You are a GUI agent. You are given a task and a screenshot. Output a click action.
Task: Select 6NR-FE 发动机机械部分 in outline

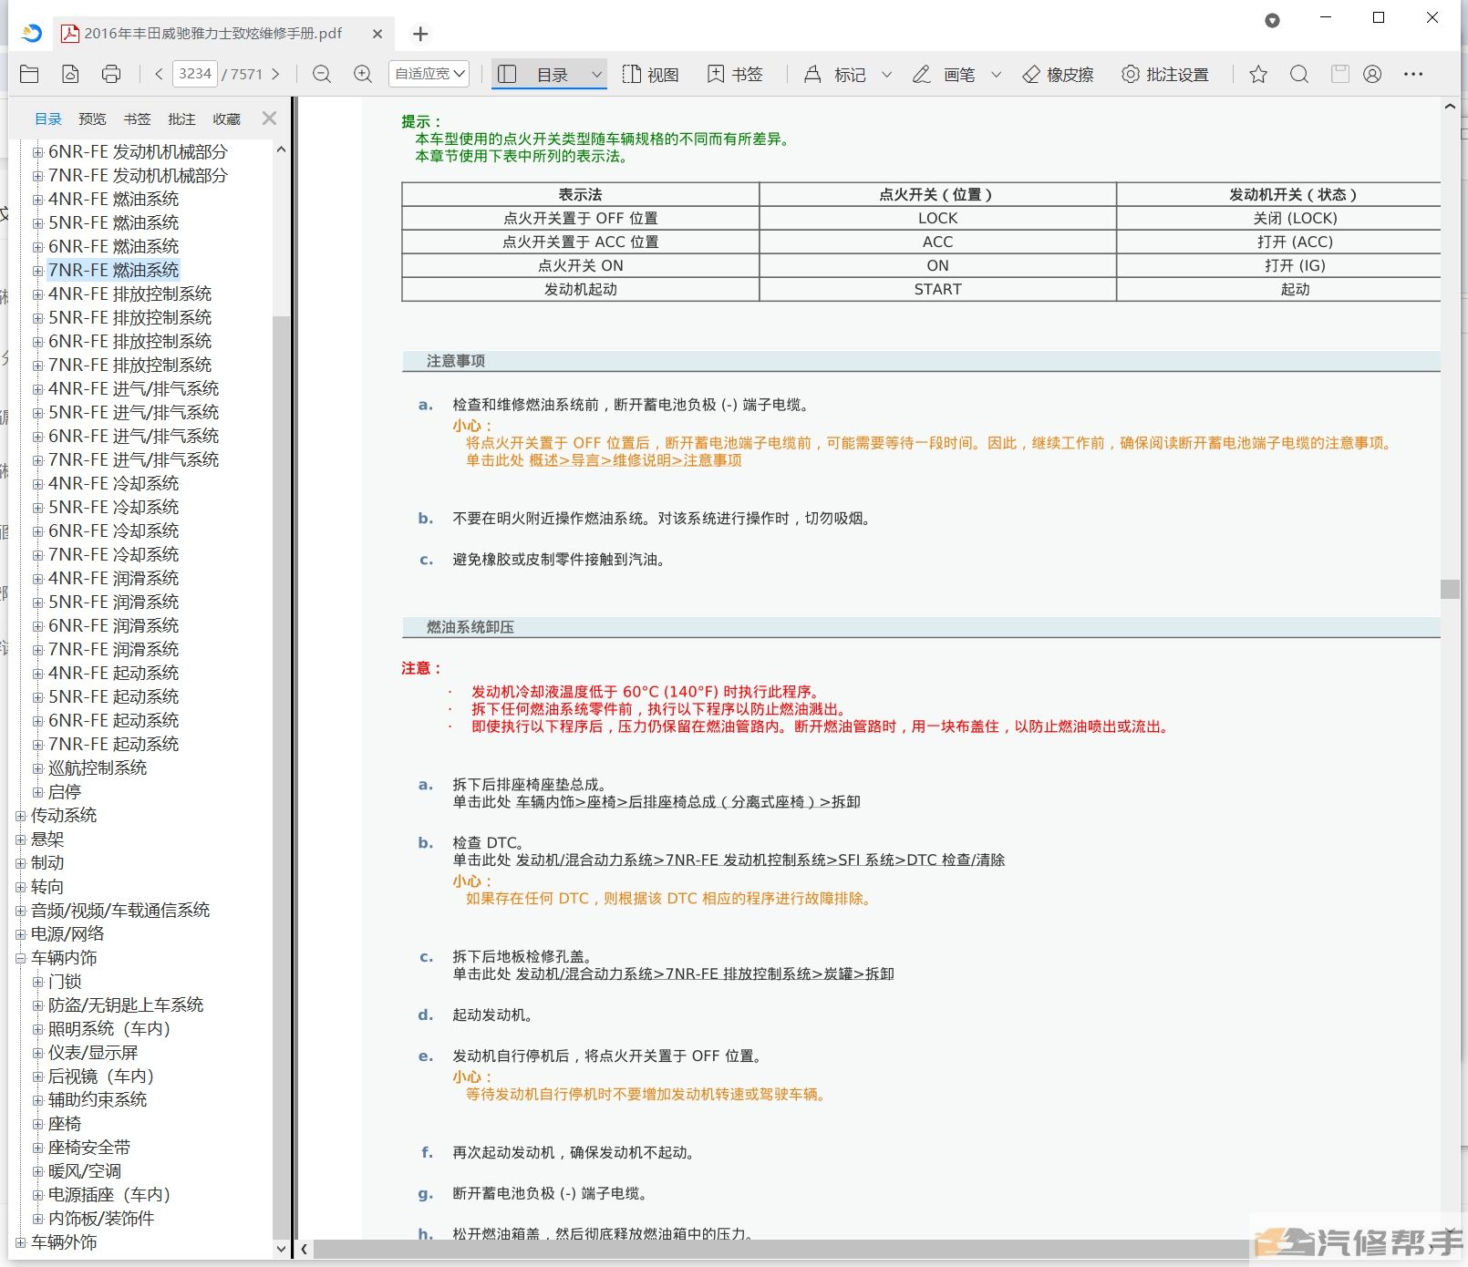(138, 152)
